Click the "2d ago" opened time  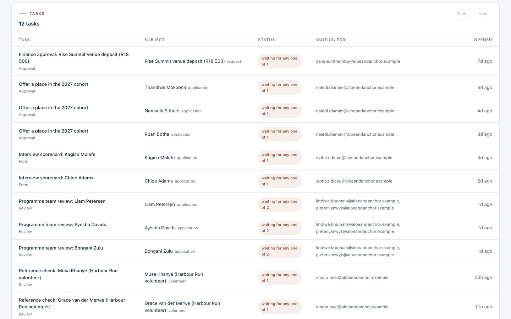(485, 181)
